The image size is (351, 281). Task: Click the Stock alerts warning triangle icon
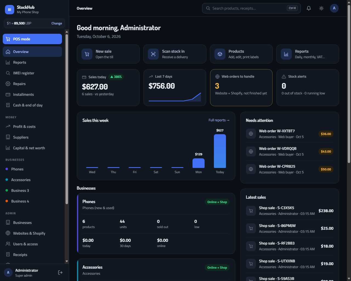click(x=284, y=77)
